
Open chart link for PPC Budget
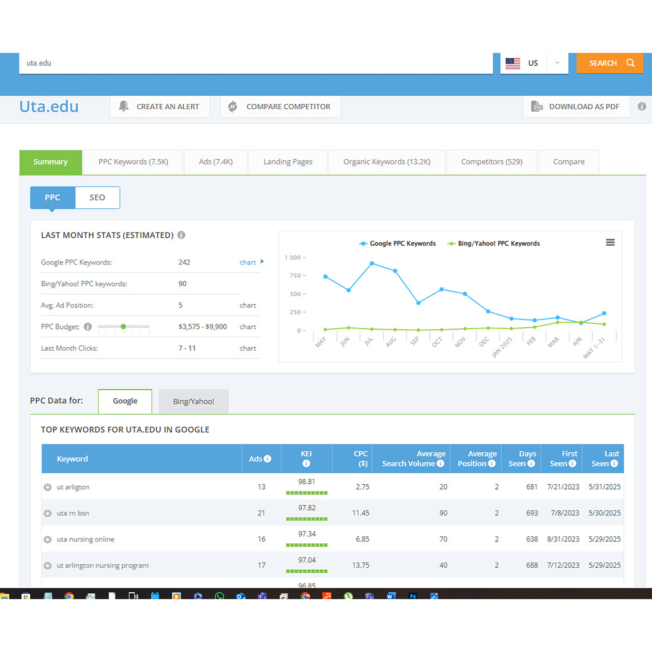pos(248,327)
